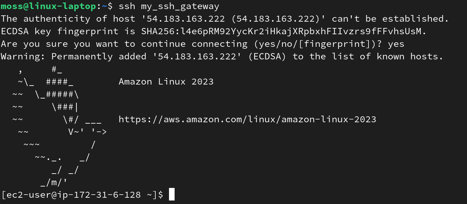The image size is (467, 204).
Task: Click the word "Warning:" in the output
Action: [23, 57]
